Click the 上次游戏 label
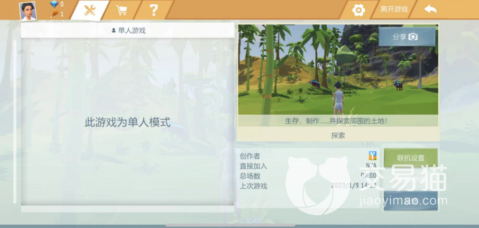This screenshot has width=479, height=228. pos(253,186)
